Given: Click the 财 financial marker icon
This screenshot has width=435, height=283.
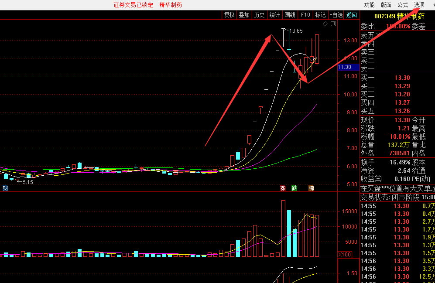Looking at the screenshot, I should (5, 188).
